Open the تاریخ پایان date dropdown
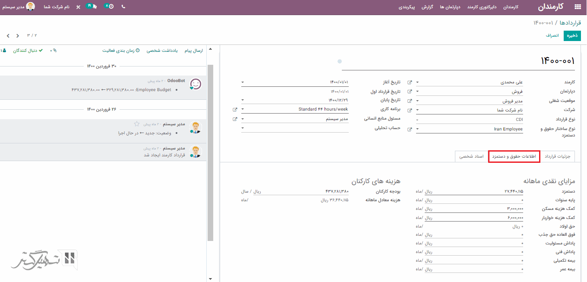The image size is (587, 282). click(243, 100)
